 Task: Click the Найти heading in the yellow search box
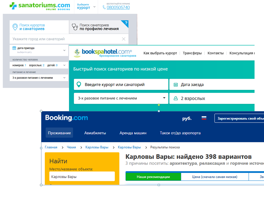pyautogui.click(x=58, y=161)
